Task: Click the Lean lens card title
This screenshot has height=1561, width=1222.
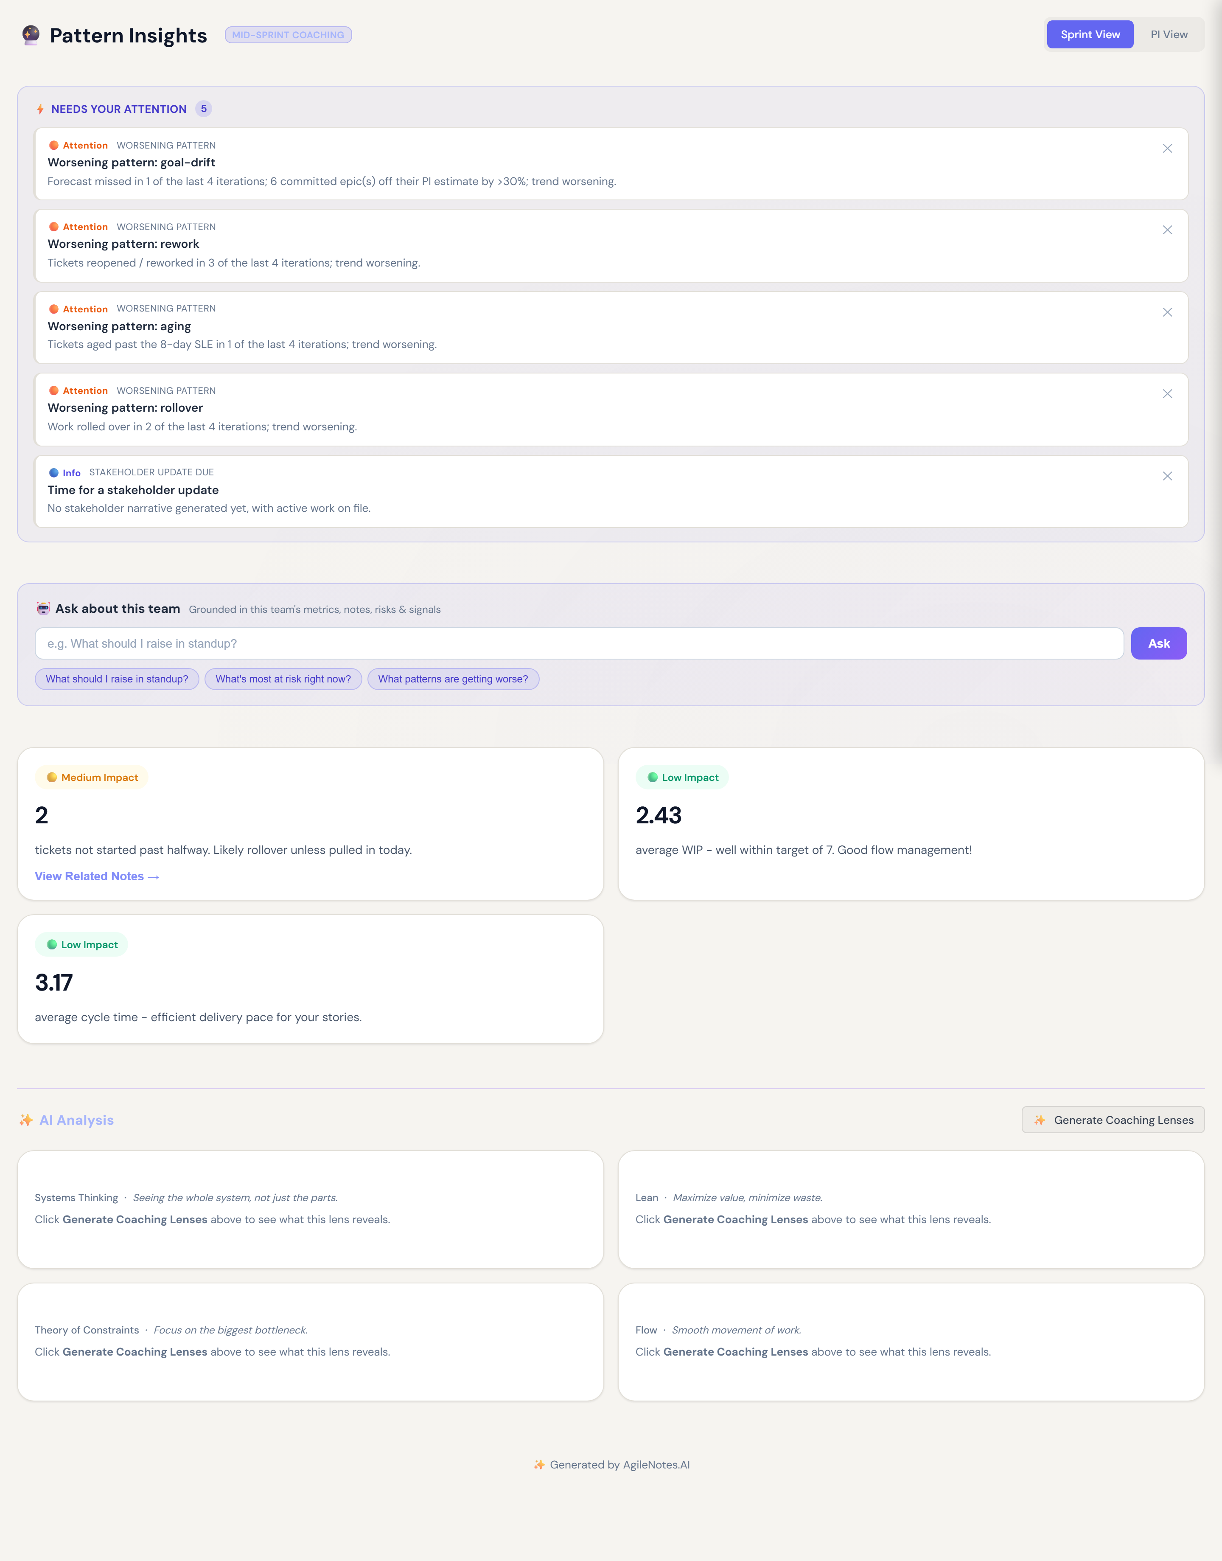Action: pyautogui.click(x=647, y=1197)
